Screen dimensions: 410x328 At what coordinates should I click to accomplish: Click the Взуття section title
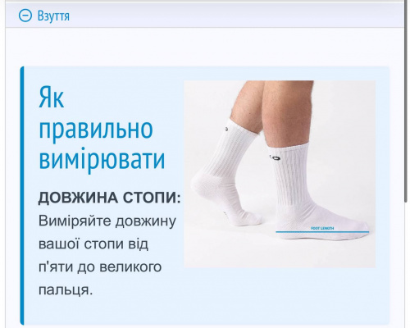[x=53, y=16]
